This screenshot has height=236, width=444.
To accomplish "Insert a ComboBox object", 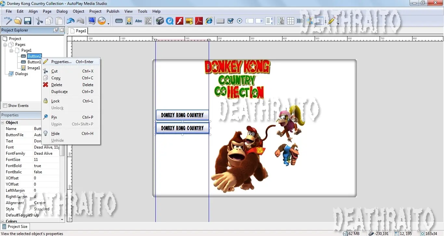I will (259, 21).
